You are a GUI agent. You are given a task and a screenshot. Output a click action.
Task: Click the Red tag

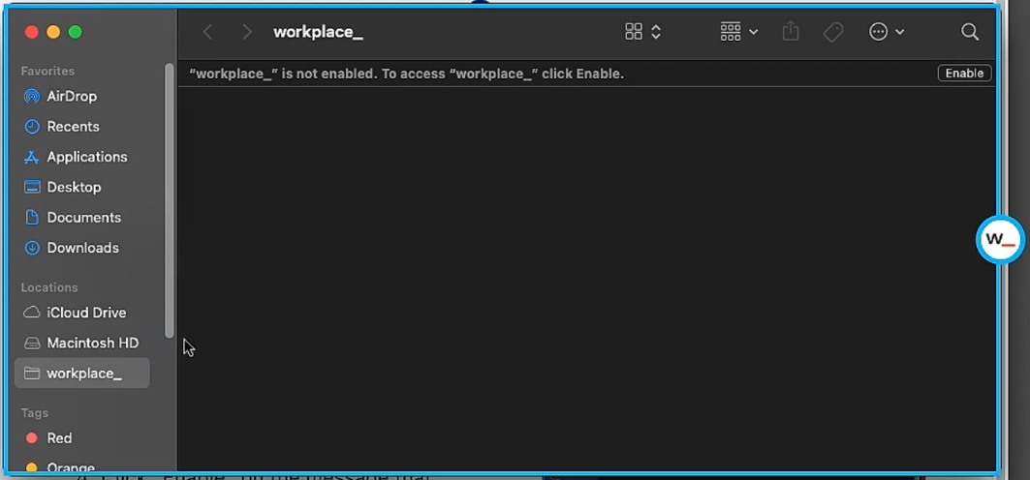[59, 438]
